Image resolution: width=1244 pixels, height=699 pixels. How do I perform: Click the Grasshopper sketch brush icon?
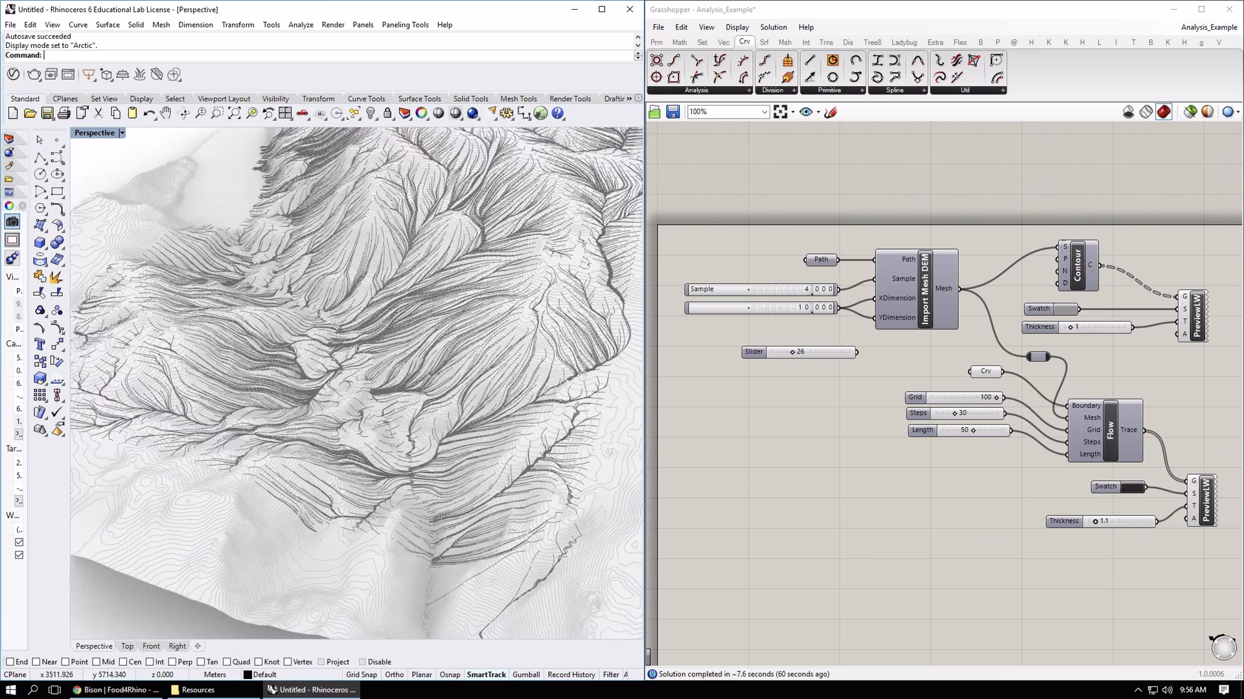[831, 112]
